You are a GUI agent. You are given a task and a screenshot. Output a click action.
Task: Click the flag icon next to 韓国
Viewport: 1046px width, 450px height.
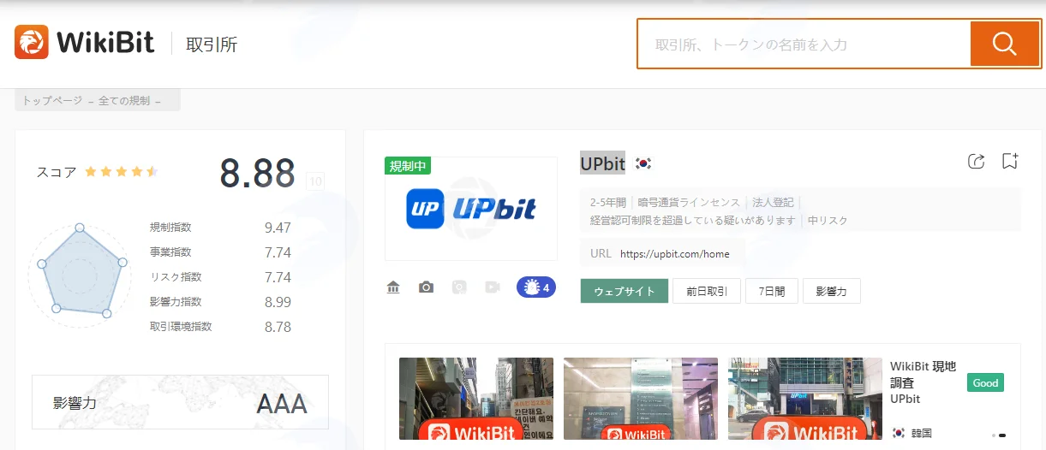(x=899, y=433)
